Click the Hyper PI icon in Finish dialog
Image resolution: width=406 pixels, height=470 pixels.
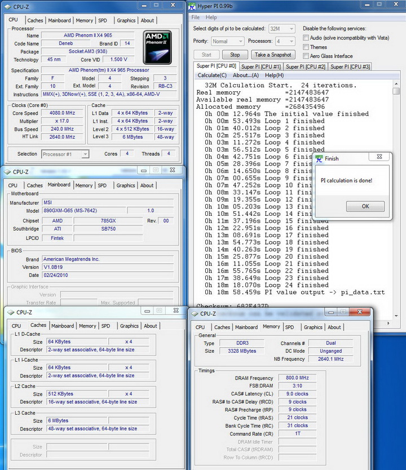coord(319,158)
